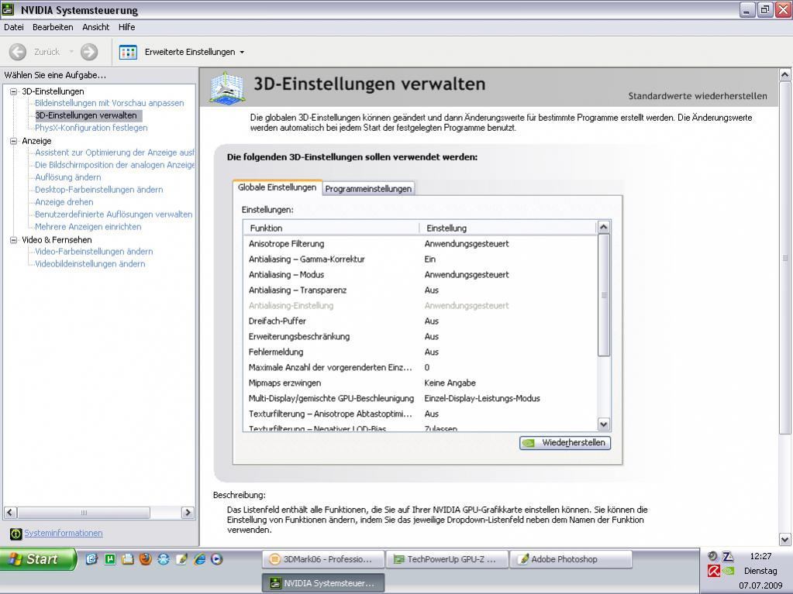Click the notepad with pen quick launch icon

click(x=181, y=559)
